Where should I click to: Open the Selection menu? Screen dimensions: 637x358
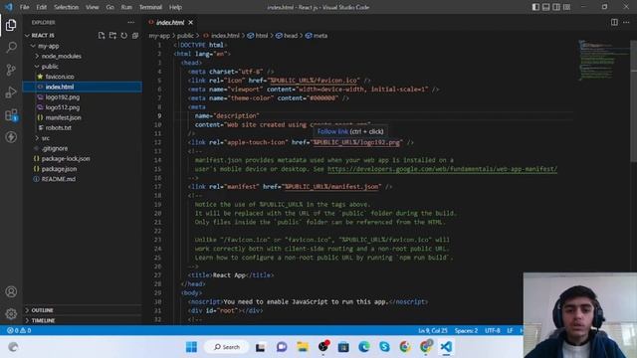(67, 7)
